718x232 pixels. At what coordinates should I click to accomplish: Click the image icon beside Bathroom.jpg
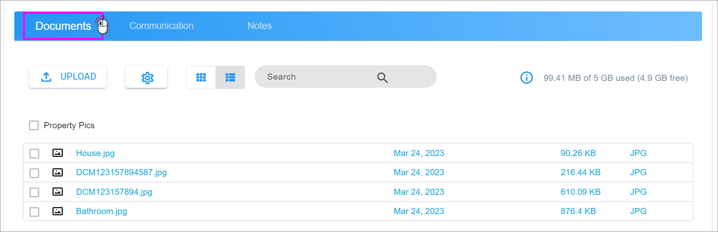click(x=58, y=211)
